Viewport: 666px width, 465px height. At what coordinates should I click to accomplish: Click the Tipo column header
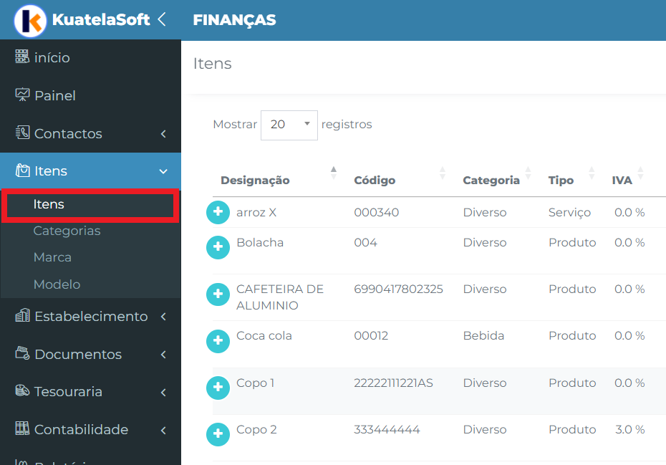561,181
